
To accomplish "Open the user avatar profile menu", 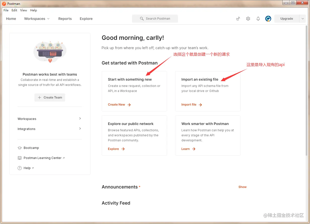I will click(x=268, y=19).
